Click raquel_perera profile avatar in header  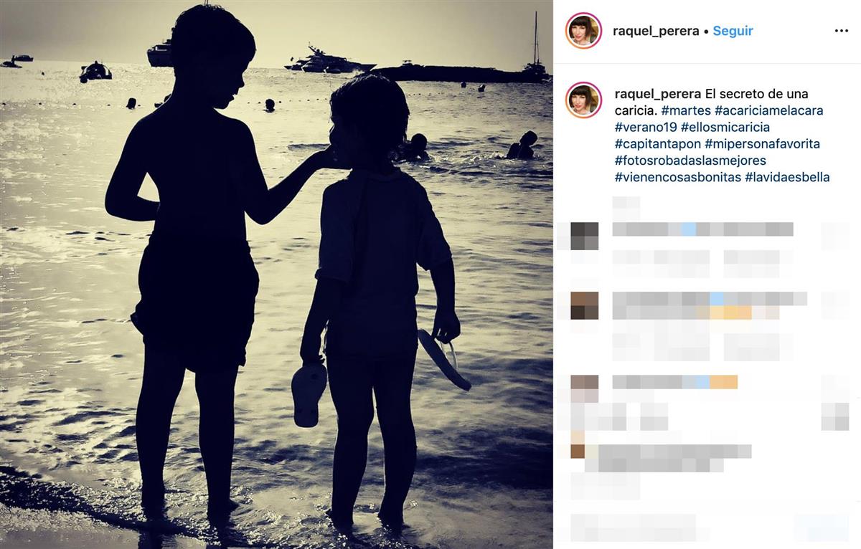tap(583, 31)
